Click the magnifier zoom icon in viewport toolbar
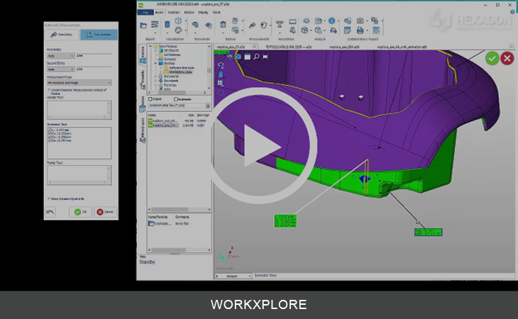Viewport: 518px width, 319px height. (256, 57)
